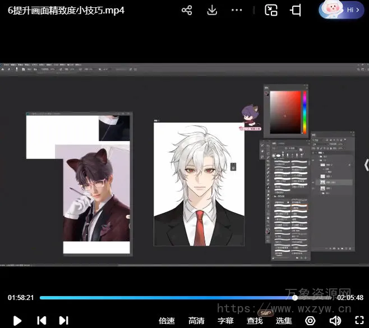369x328 pixels.
Task: Open the 字幕 subtitles option
Action: 225,321
